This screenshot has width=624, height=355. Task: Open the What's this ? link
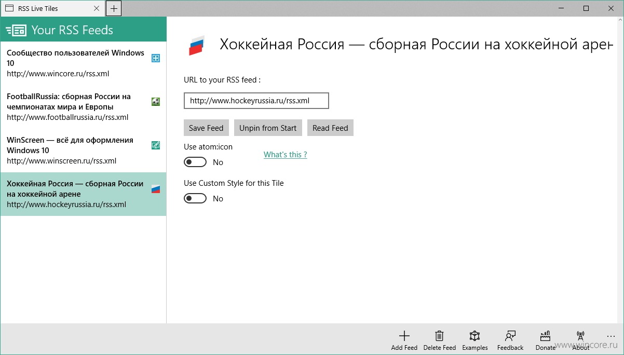pyautogui.click(x=286, y=155)
